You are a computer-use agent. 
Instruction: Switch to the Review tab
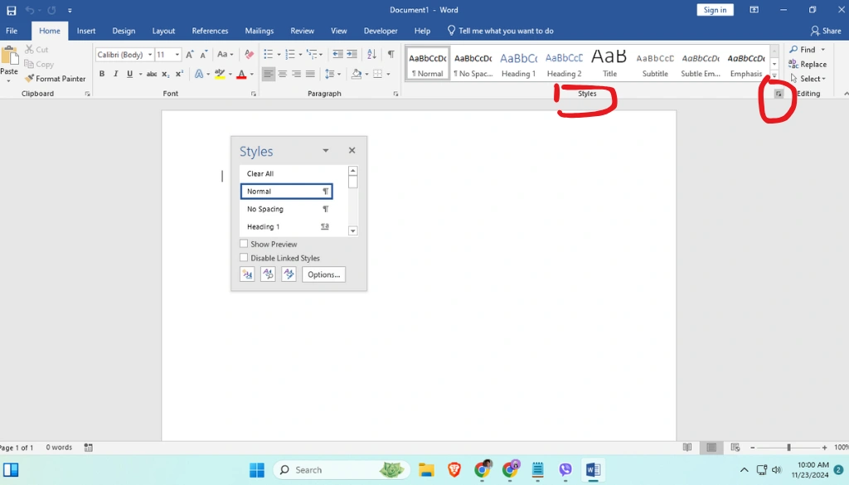302,31
